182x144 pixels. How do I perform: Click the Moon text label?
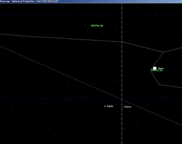161,69
